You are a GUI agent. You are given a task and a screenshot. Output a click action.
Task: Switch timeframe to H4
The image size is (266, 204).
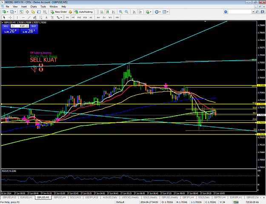tap(98, 17)
